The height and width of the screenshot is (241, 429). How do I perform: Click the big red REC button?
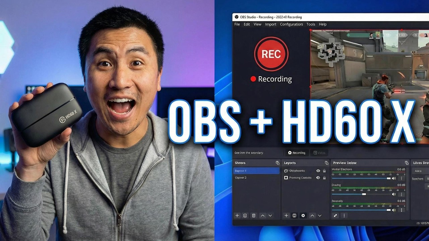271,54
